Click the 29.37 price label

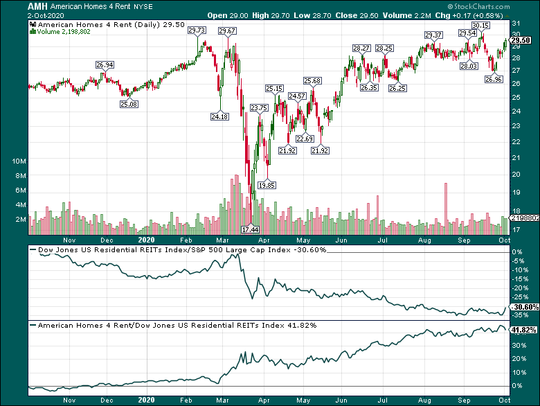pos(433,35)
